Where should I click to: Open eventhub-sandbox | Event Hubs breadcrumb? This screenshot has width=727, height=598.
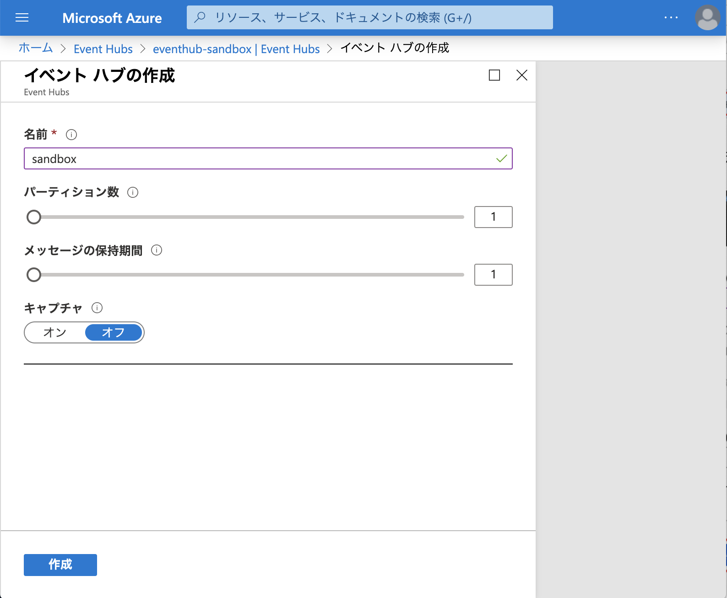tap(236, 49)
